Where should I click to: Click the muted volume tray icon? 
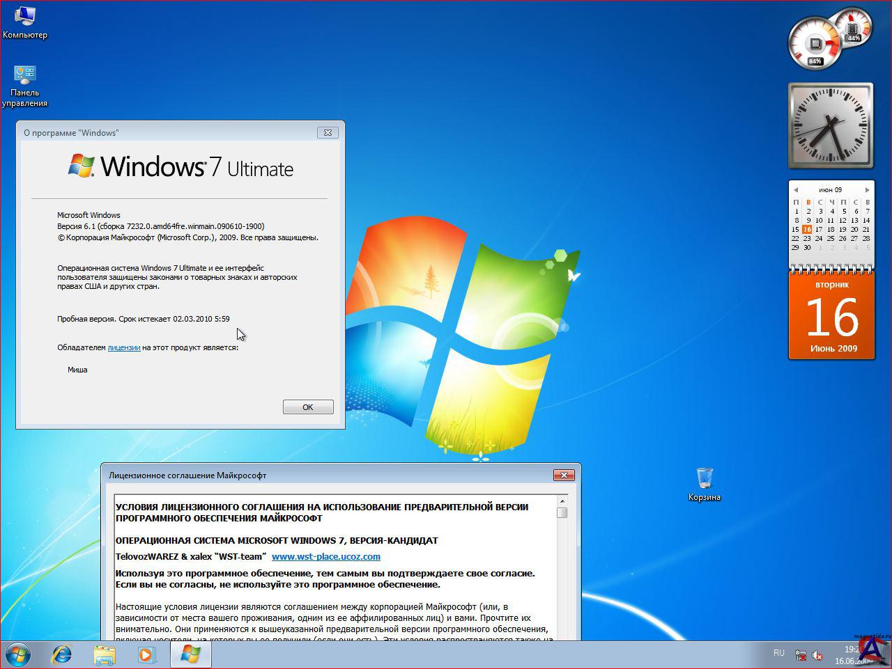coord(817,656)
